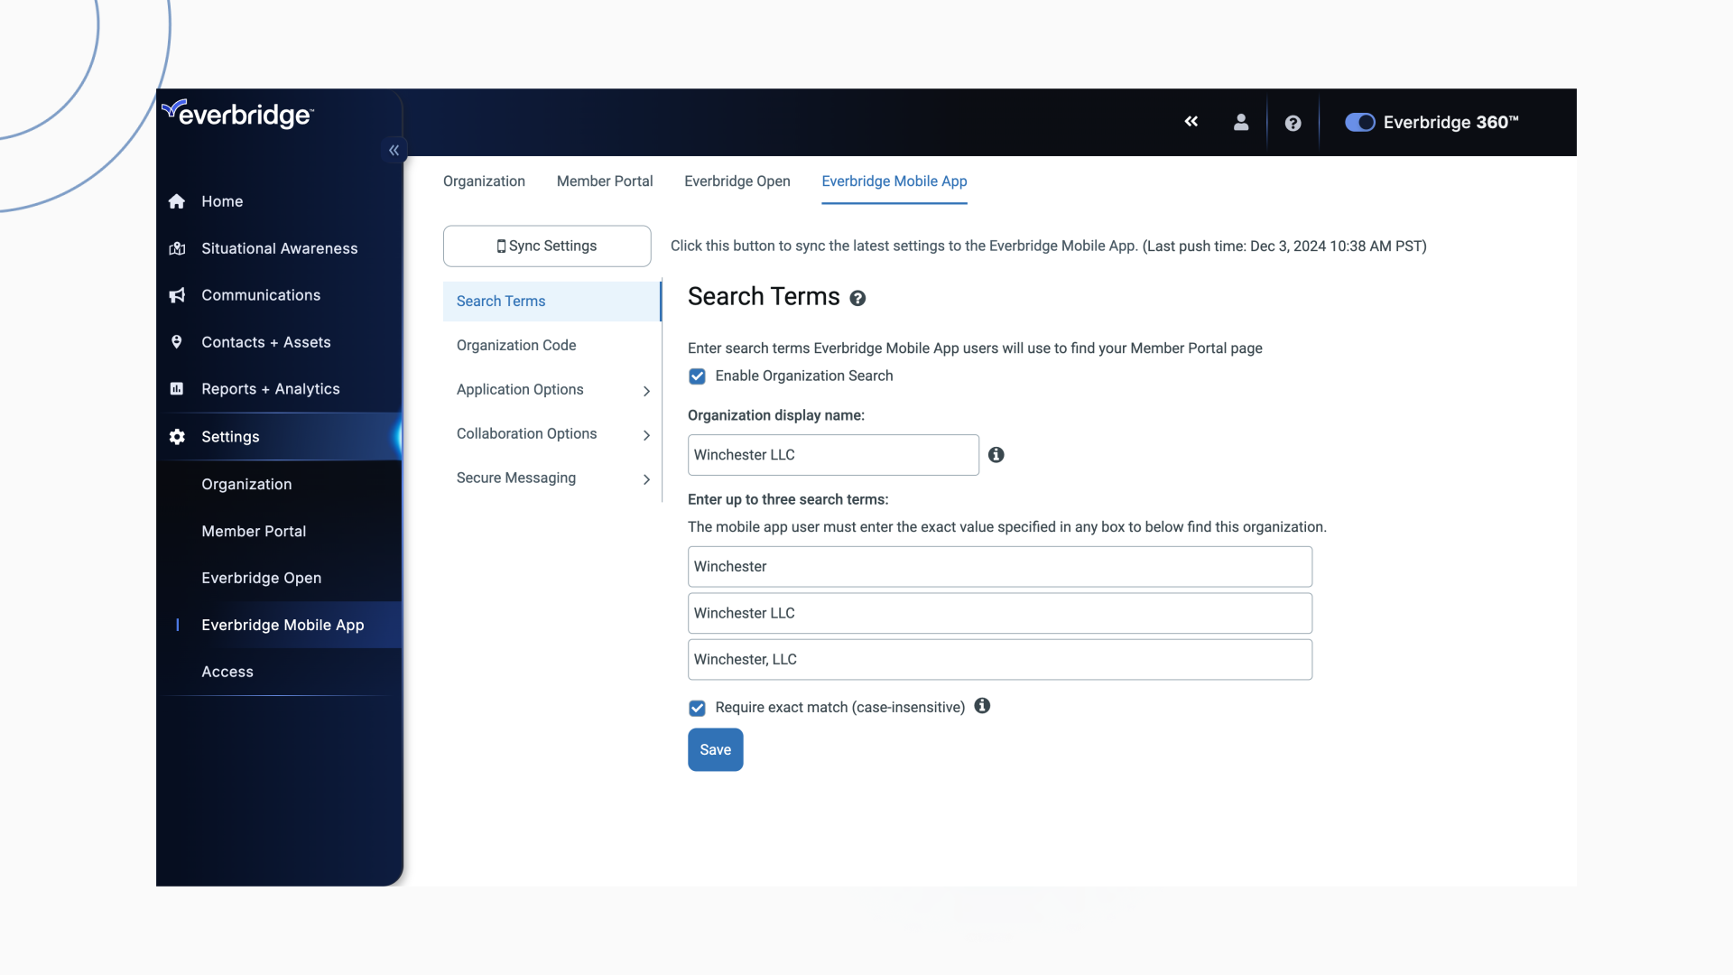Click the Organization display name field

pyautogui.click(x=832, y=454)
